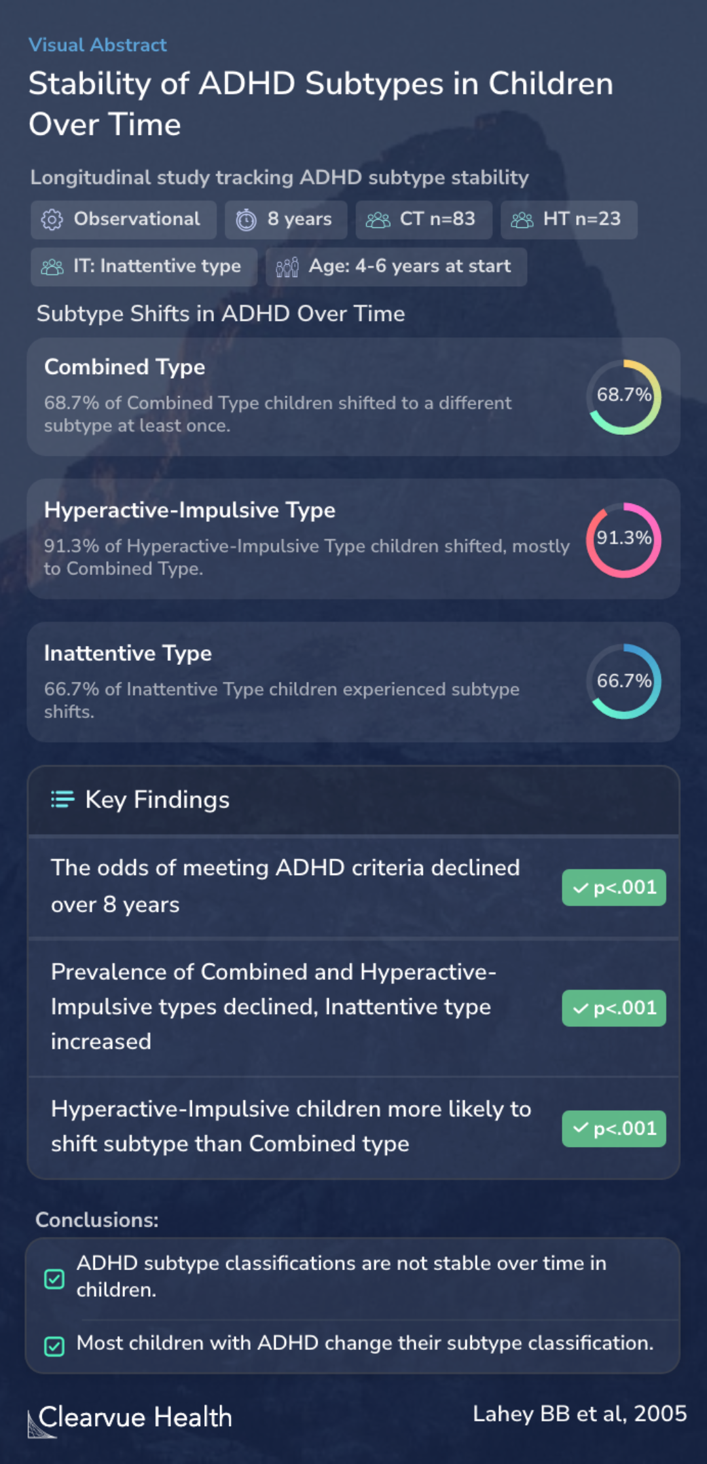This screenshot has width=707, height=1464.
Task: Select the Combined Type card title
Action: 124,367
